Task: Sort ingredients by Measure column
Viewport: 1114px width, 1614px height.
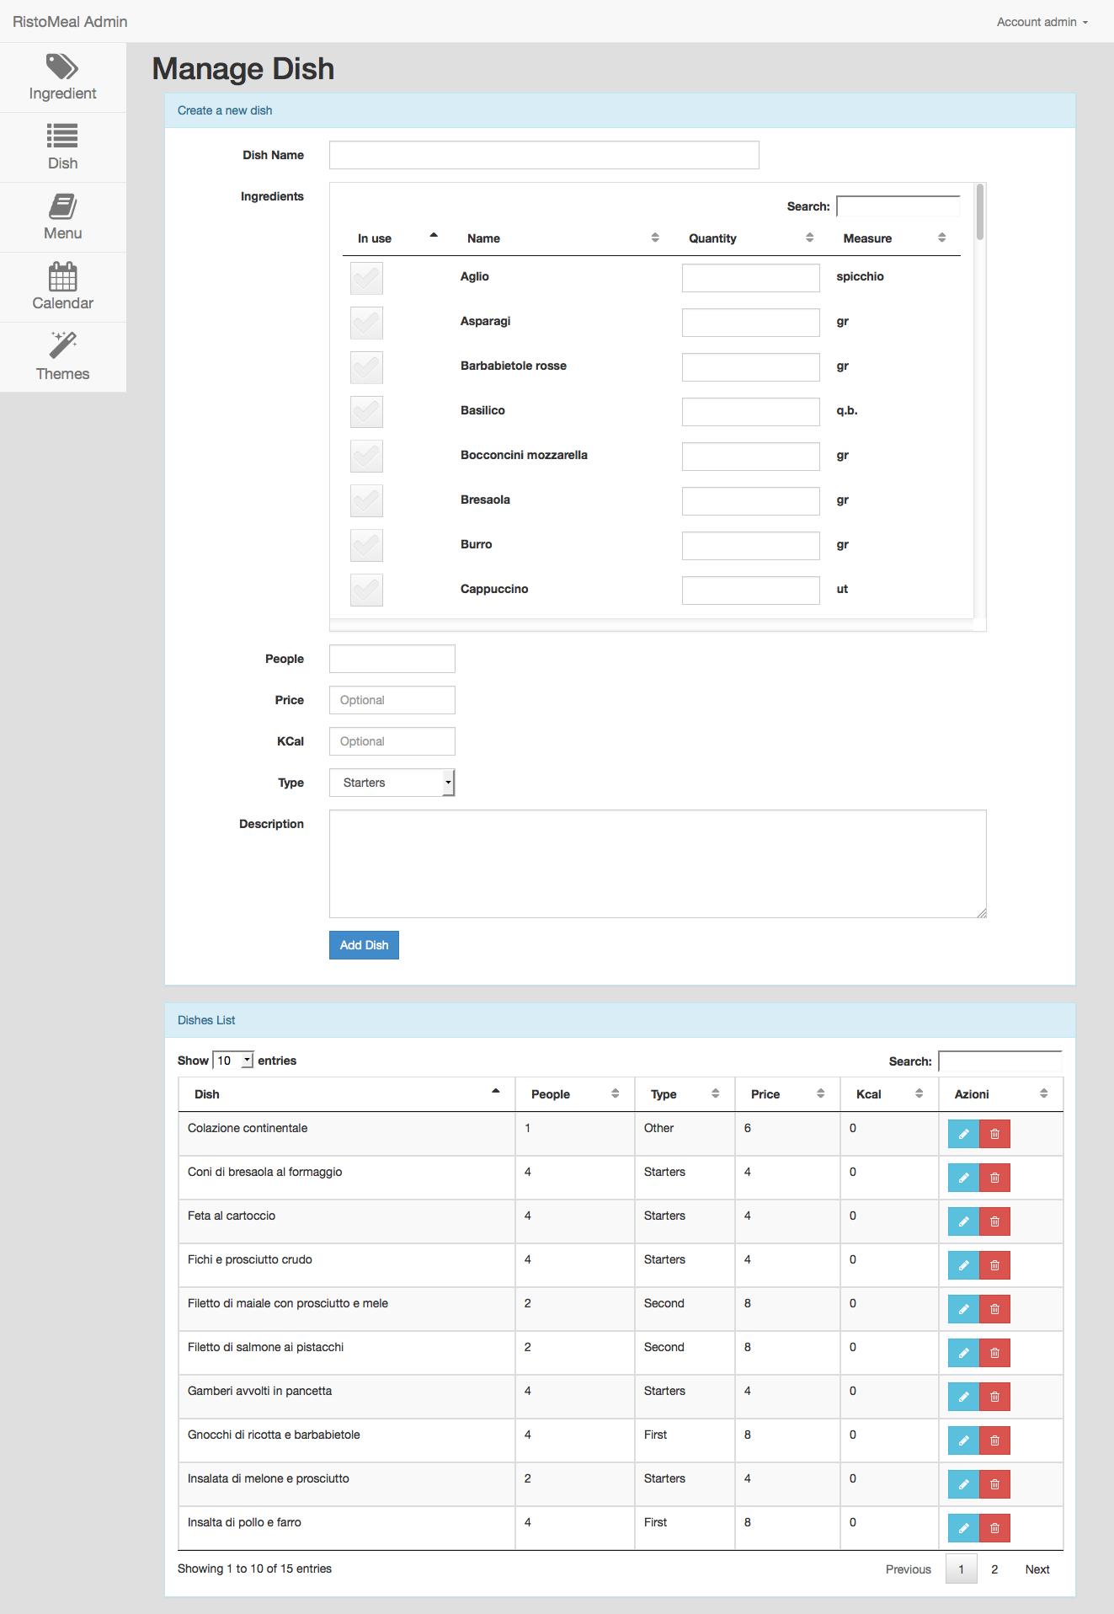Action: point(894,238)
